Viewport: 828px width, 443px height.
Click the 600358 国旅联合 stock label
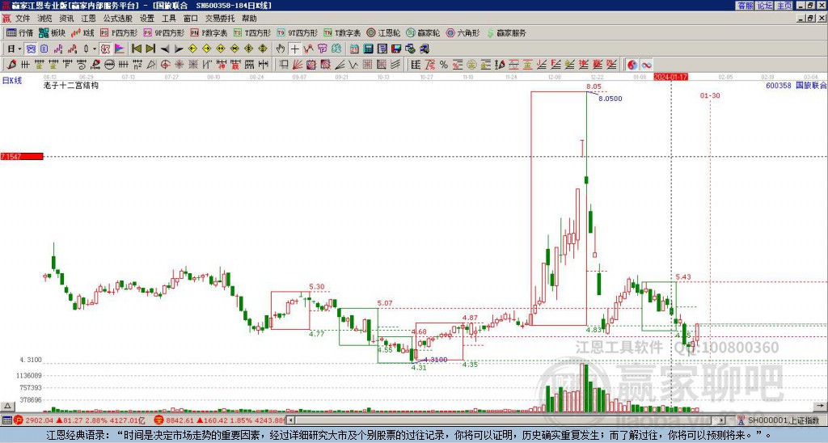(x=796, y=85)
